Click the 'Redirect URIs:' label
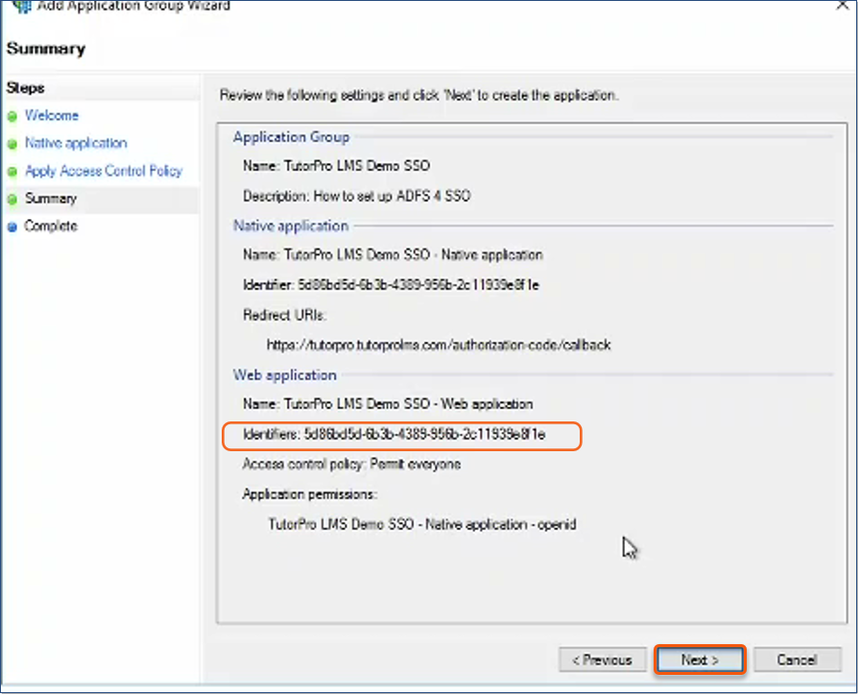The height and width of the screenshot is (696, 860). 284,316
